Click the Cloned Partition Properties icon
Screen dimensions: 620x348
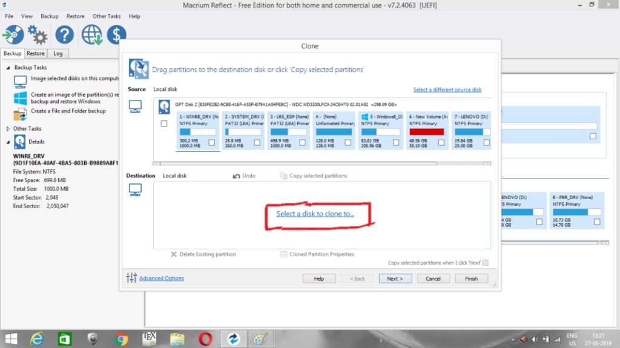point(283,254)
